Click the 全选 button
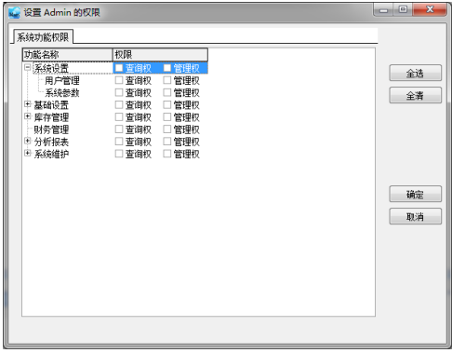The width and height of the screenshot is (452, 353). (x=415, y=74)
